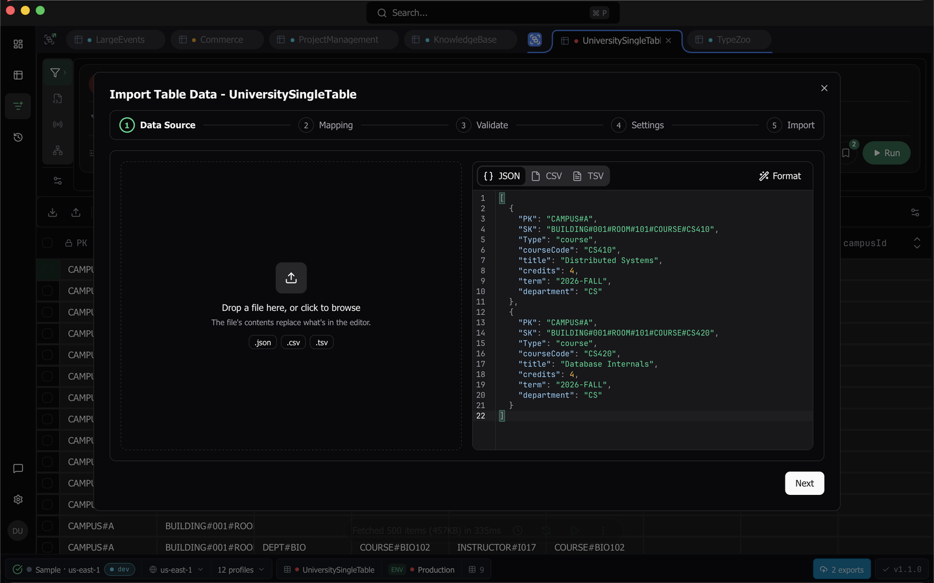The image size is (934, 583).
Task: Click the .tsv file type chip
Action: [x=322, y=343]
